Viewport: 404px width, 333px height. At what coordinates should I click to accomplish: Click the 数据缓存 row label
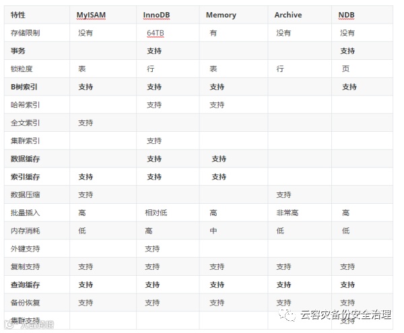[26, 159]
